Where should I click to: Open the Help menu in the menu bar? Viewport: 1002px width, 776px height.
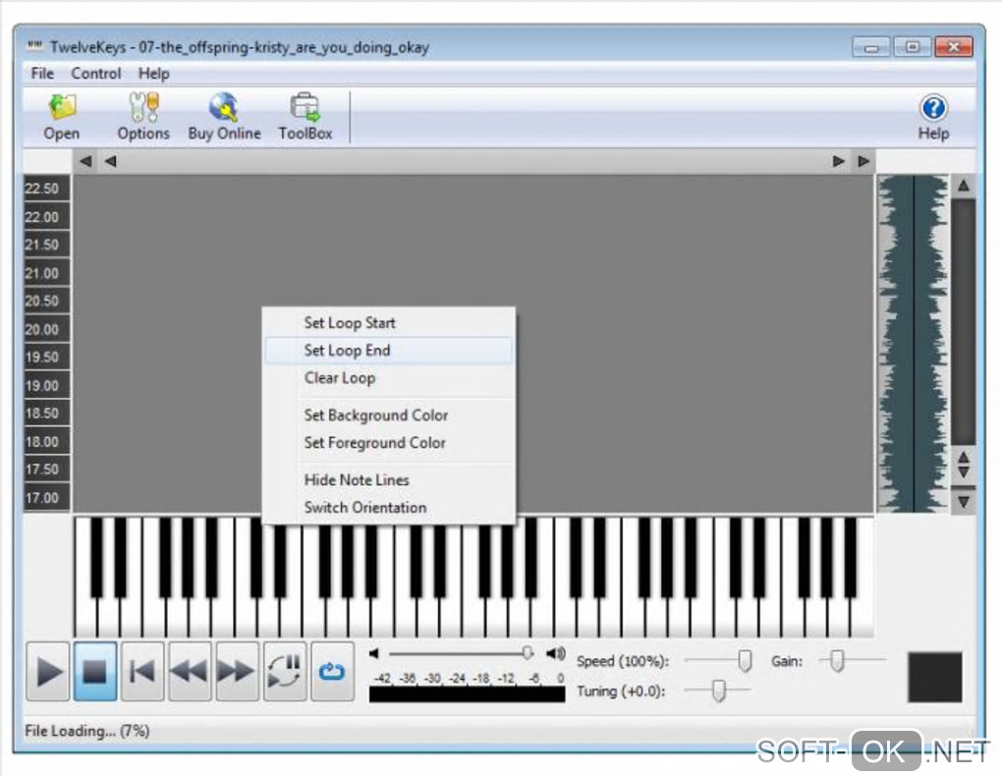(x=154, y=74)
